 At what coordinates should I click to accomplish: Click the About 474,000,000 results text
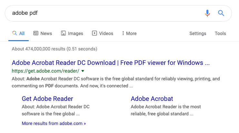tap(55, 49)
